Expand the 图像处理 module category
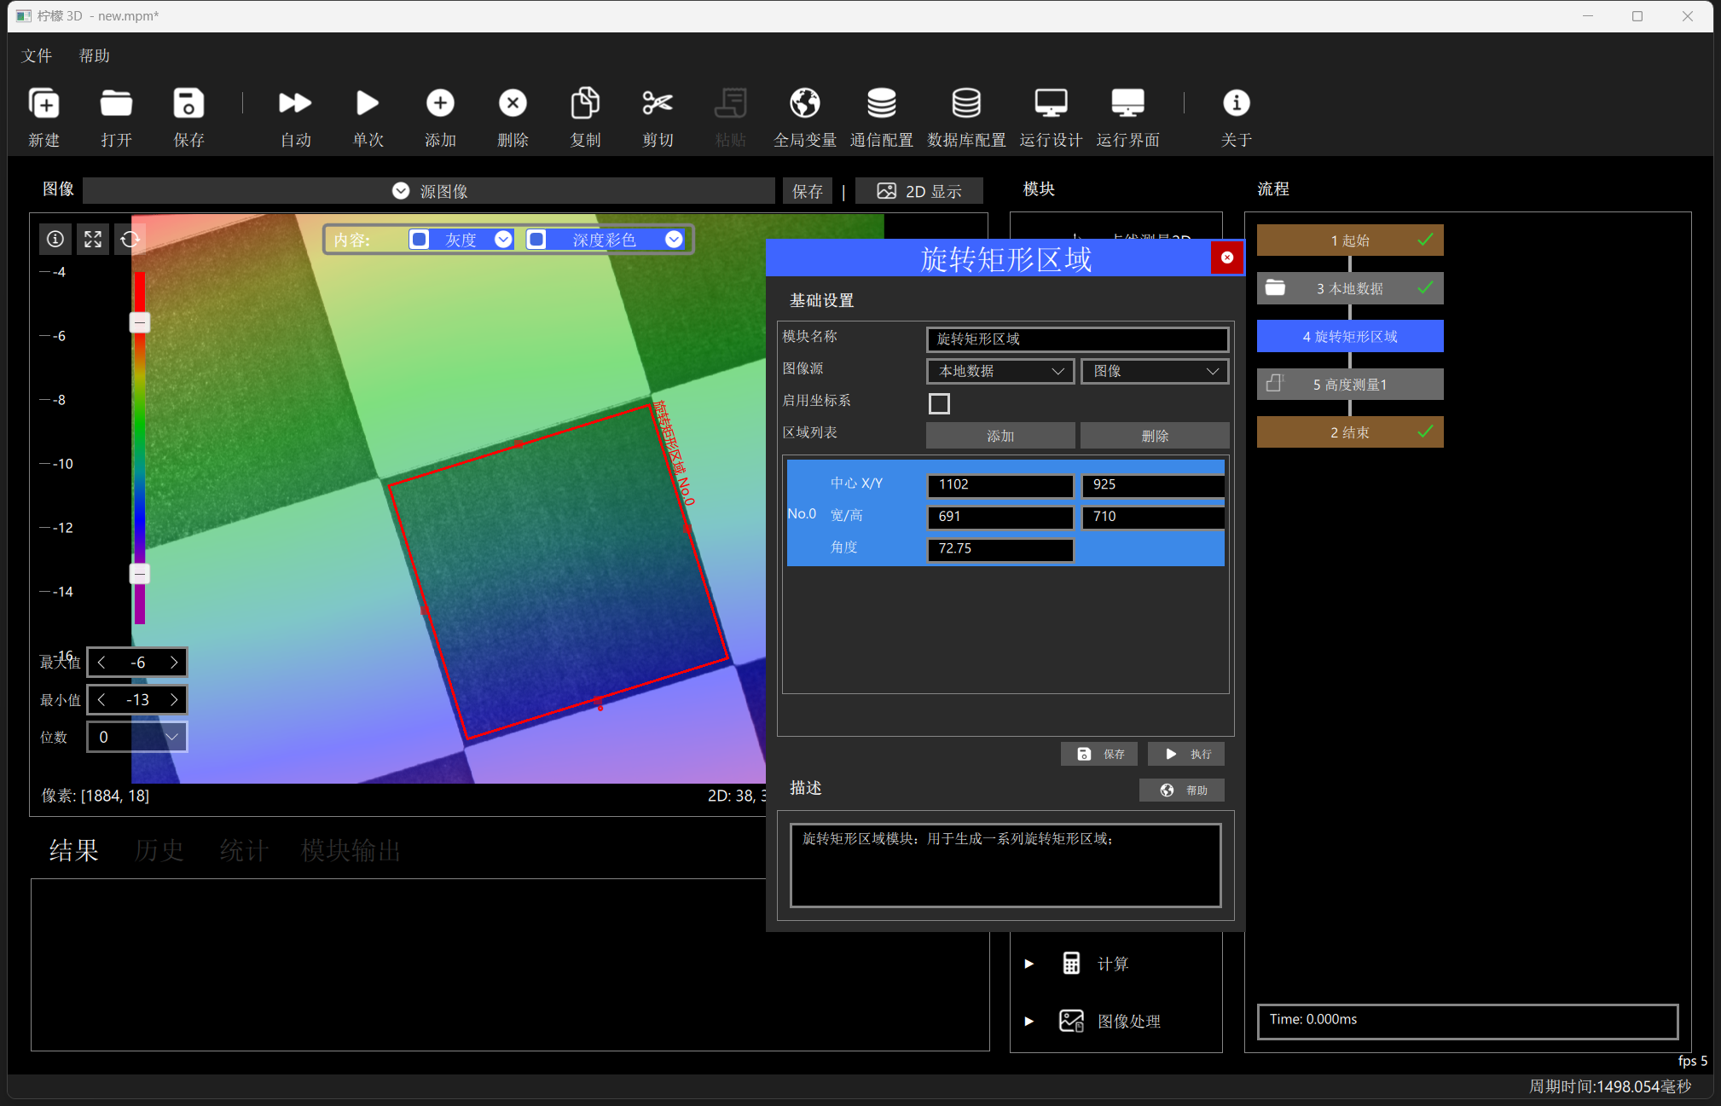Image resolution: width=1721 pixels, height=1106 pixels. click(1029, 1021)
